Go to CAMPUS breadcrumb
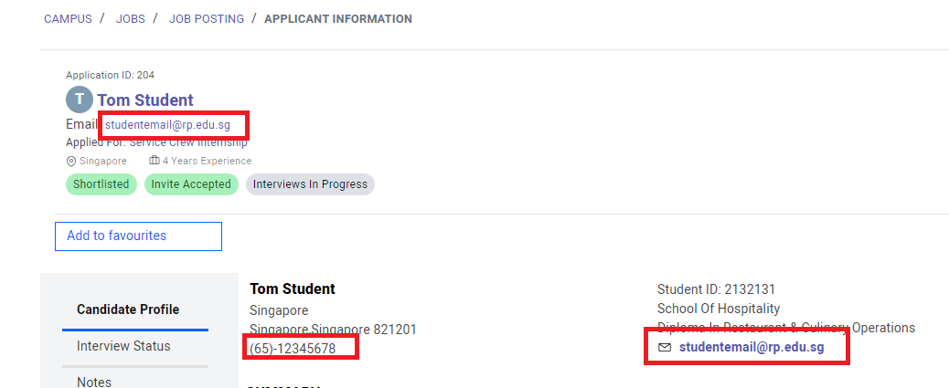Image resolution: width=949 pixels, height=388 pixels. 68,19
